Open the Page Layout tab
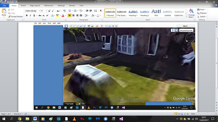This screenshot has width=218, height=122. 35,6
